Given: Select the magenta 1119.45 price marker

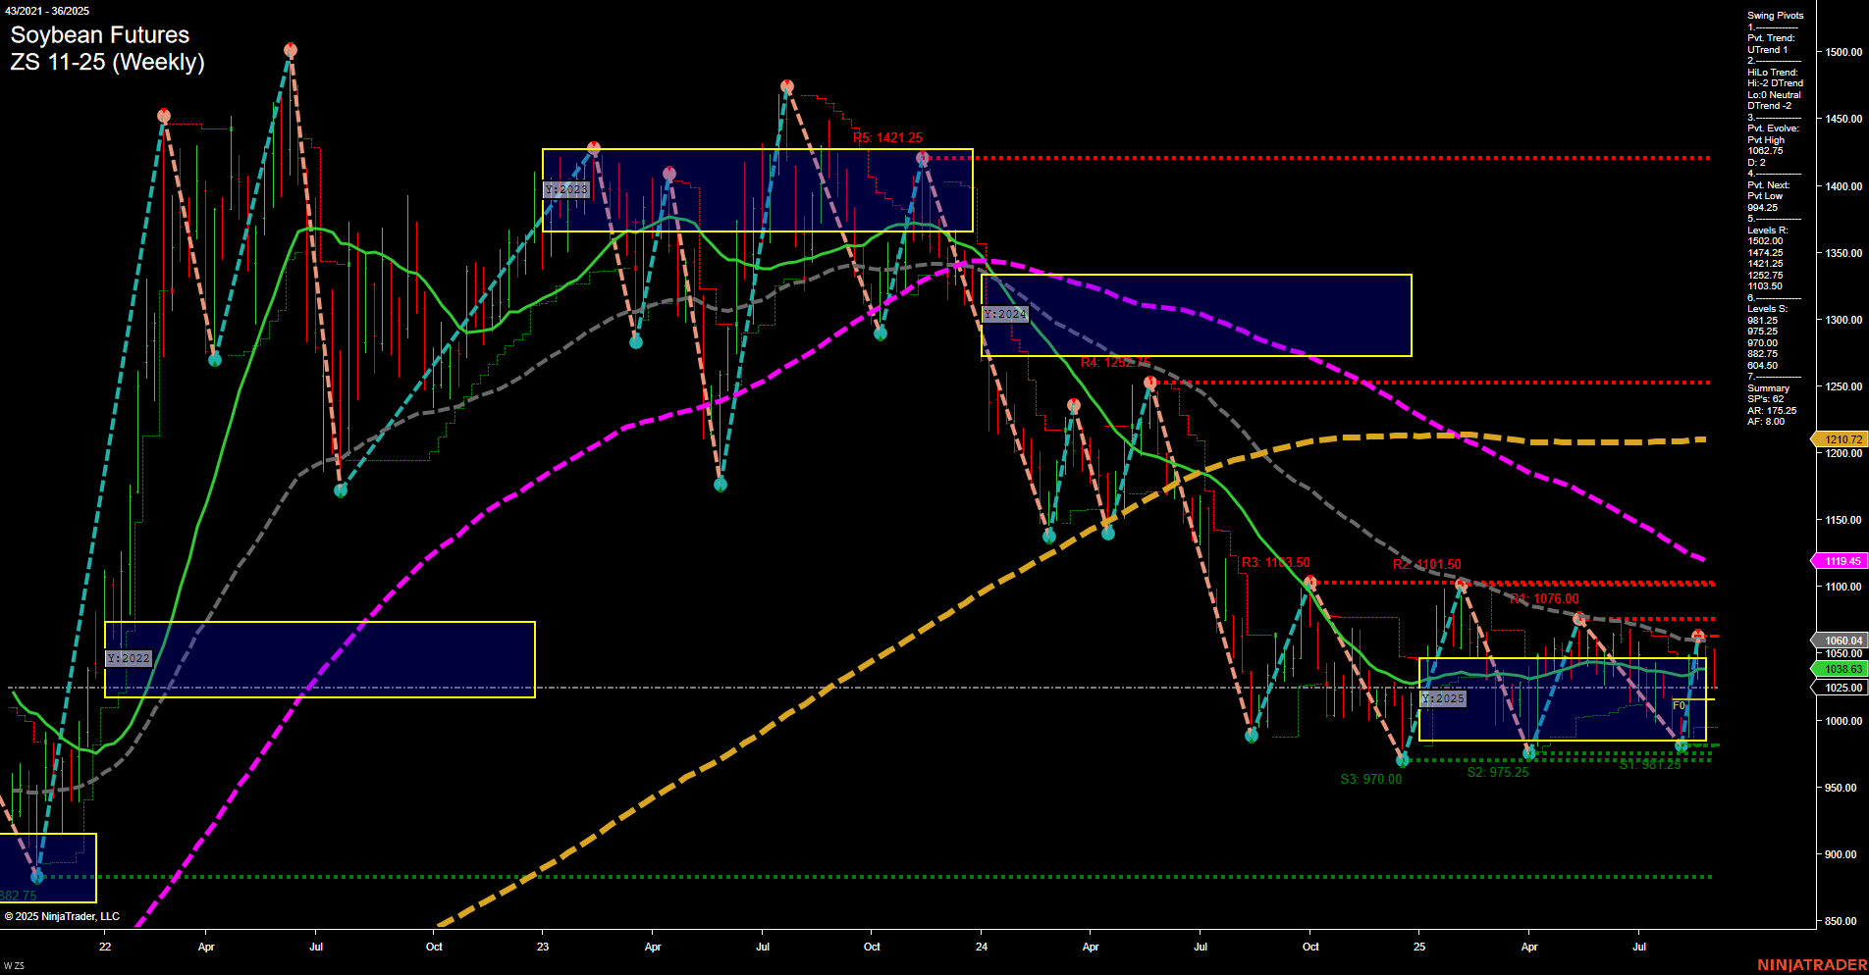Looking at the screenshot, I should pyautogui.click(x=1841, y=561).
